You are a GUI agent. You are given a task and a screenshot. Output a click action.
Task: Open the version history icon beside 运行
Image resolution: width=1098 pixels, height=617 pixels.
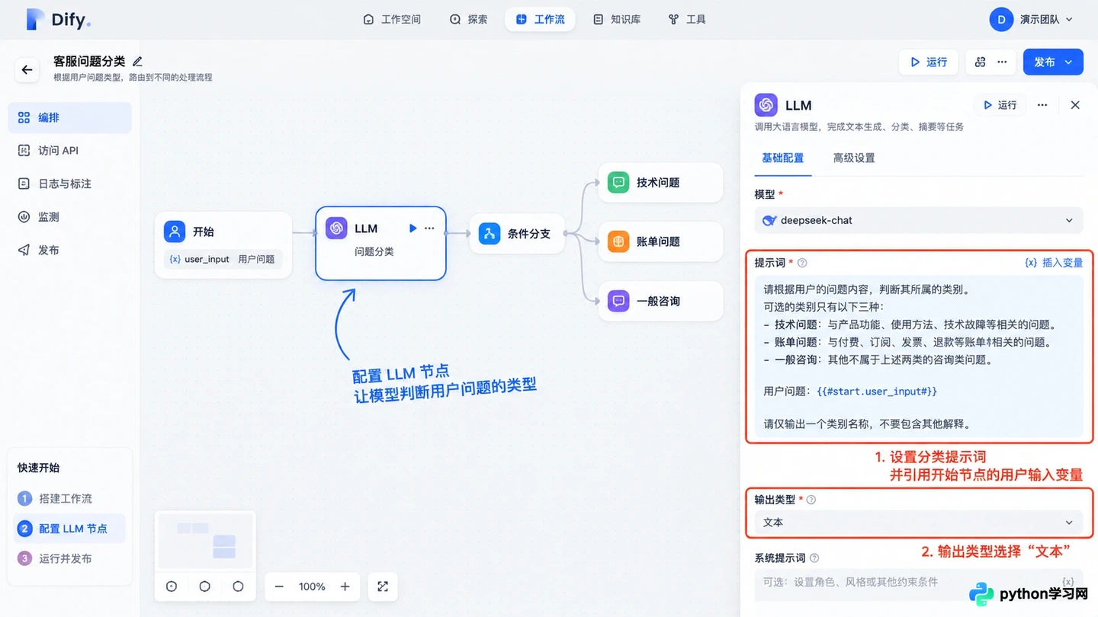coord(981,62)
